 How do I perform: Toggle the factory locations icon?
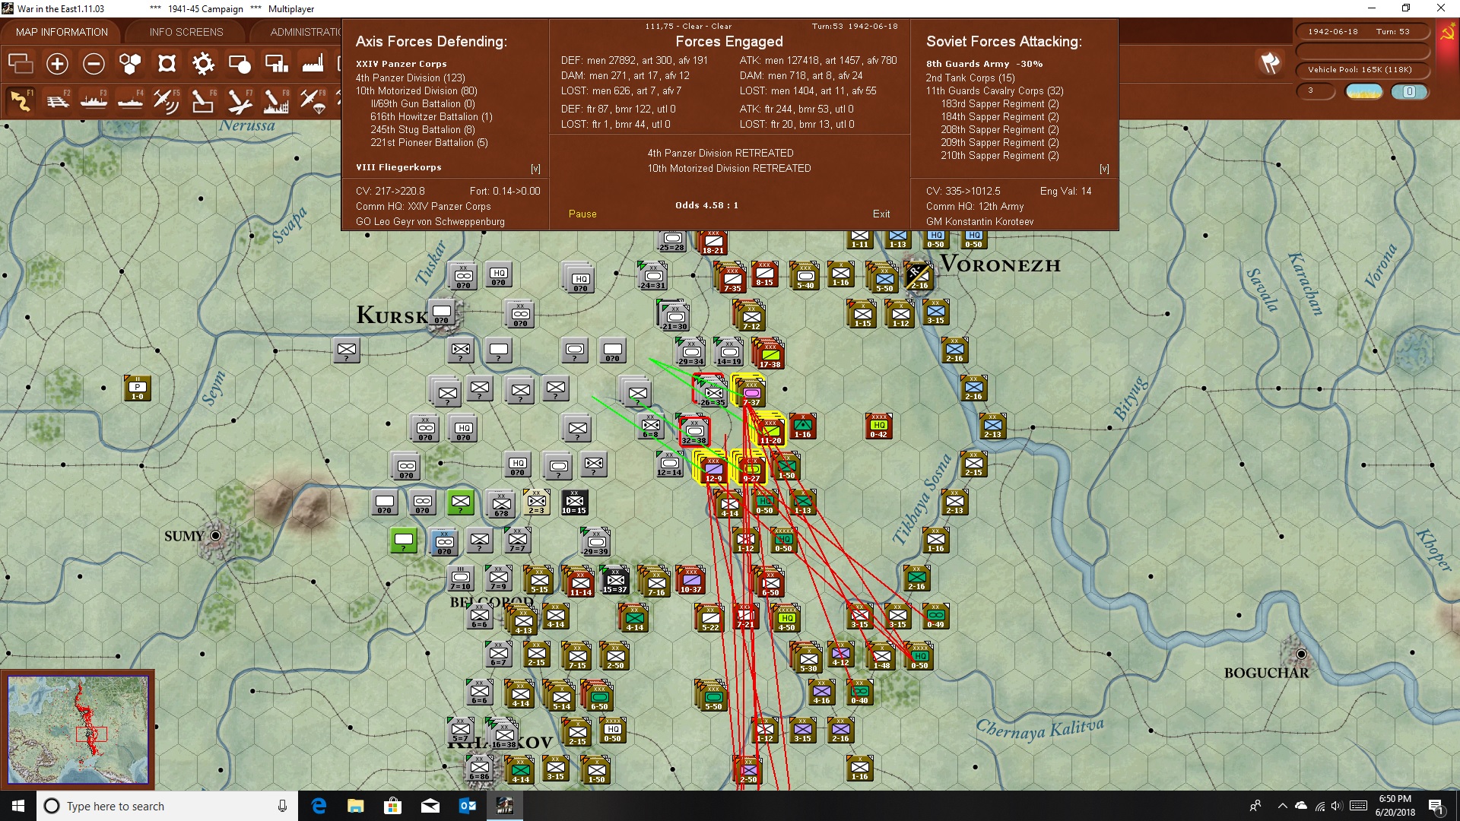[313, 64]
